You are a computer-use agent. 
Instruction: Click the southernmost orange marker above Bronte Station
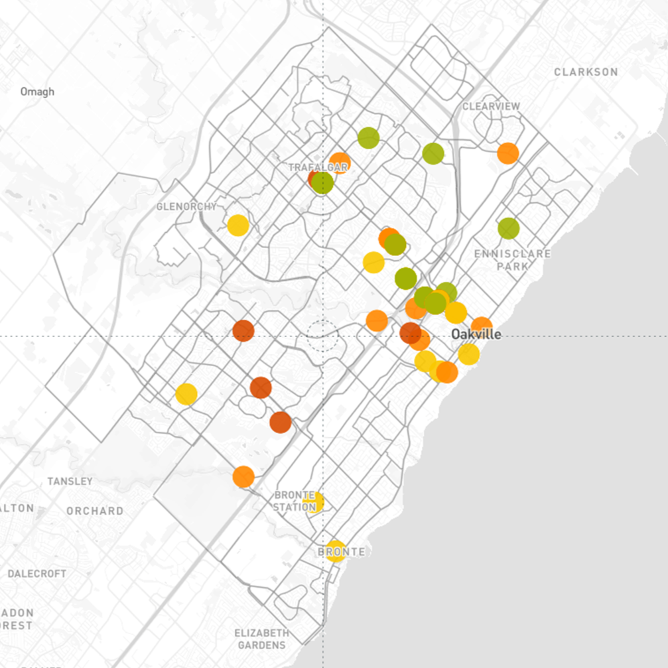coord(243,476)
